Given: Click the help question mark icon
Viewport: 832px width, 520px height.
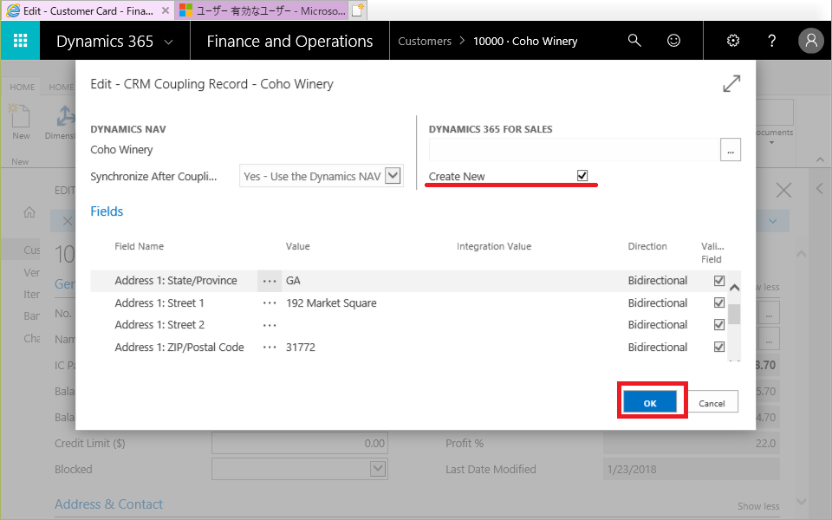Looking at the screenshot, I should tap(772, 41).
